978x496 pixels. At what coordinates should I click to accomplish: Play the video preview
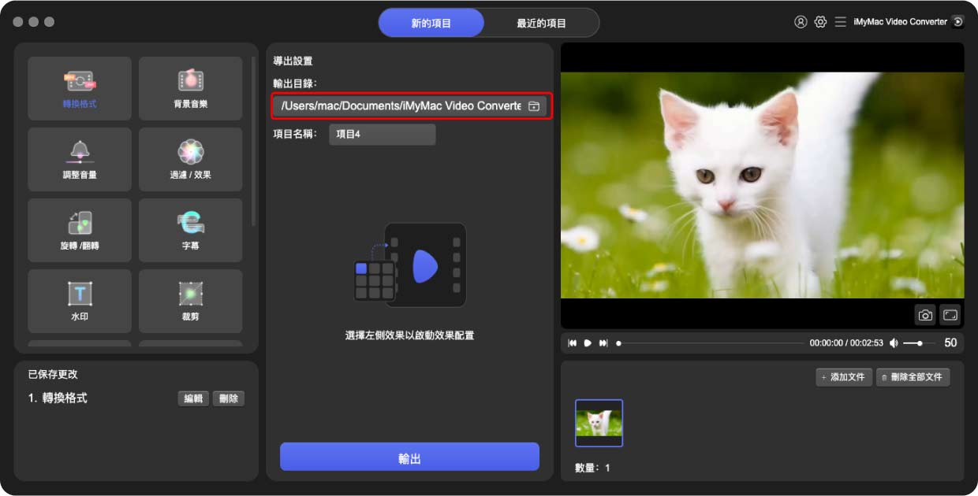coord(588,343)
